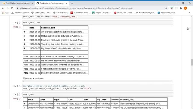
Task: Click the Adj Close column header
Action: coord(103,100)
